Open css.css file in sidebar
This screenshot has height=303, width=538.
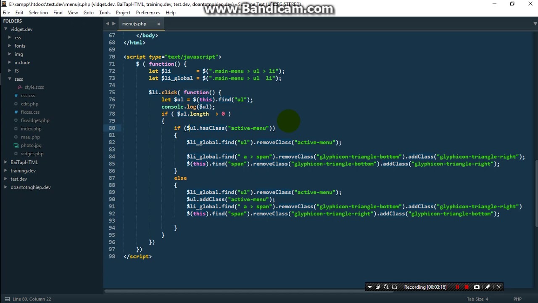tap(28, 96)
